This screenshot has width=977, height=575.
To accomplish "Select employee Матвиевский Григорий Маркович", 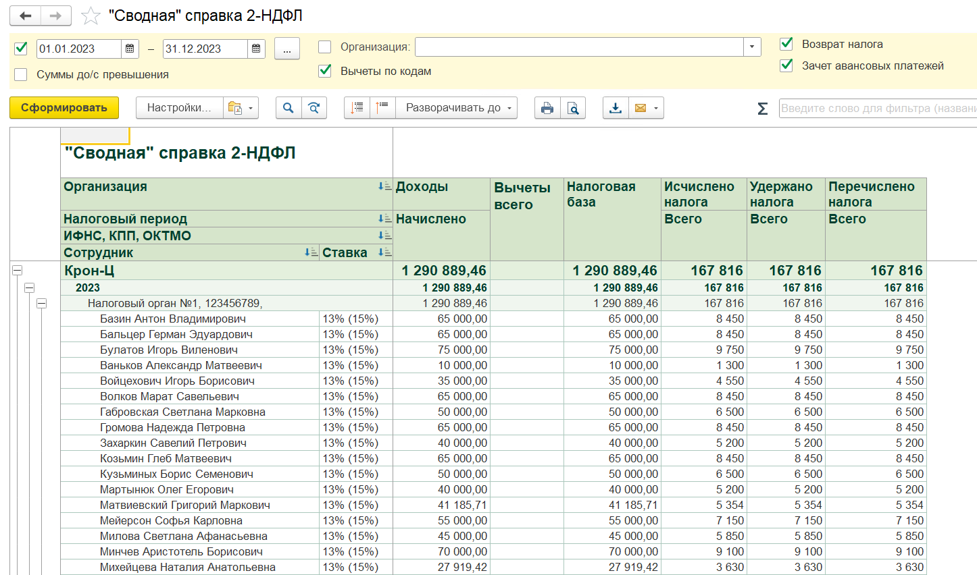I will tap(185, 505).
